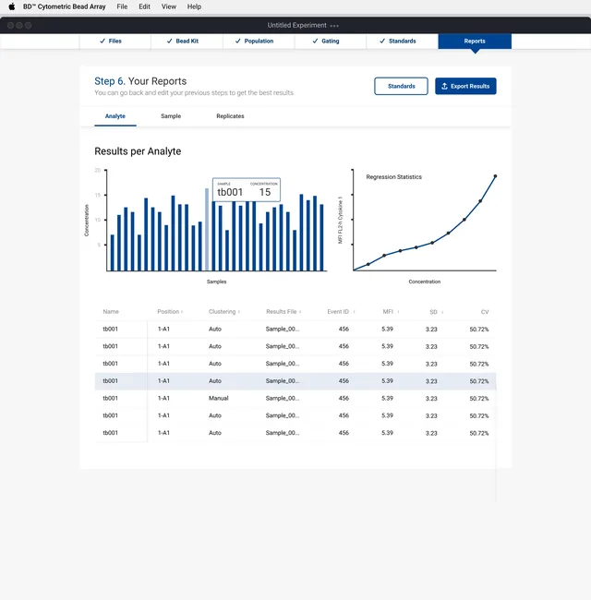This screenshot has width=591, height=600.
Task: Open the BD Cytometric Bead Array app menu
Action: click(x=64, y=6)
